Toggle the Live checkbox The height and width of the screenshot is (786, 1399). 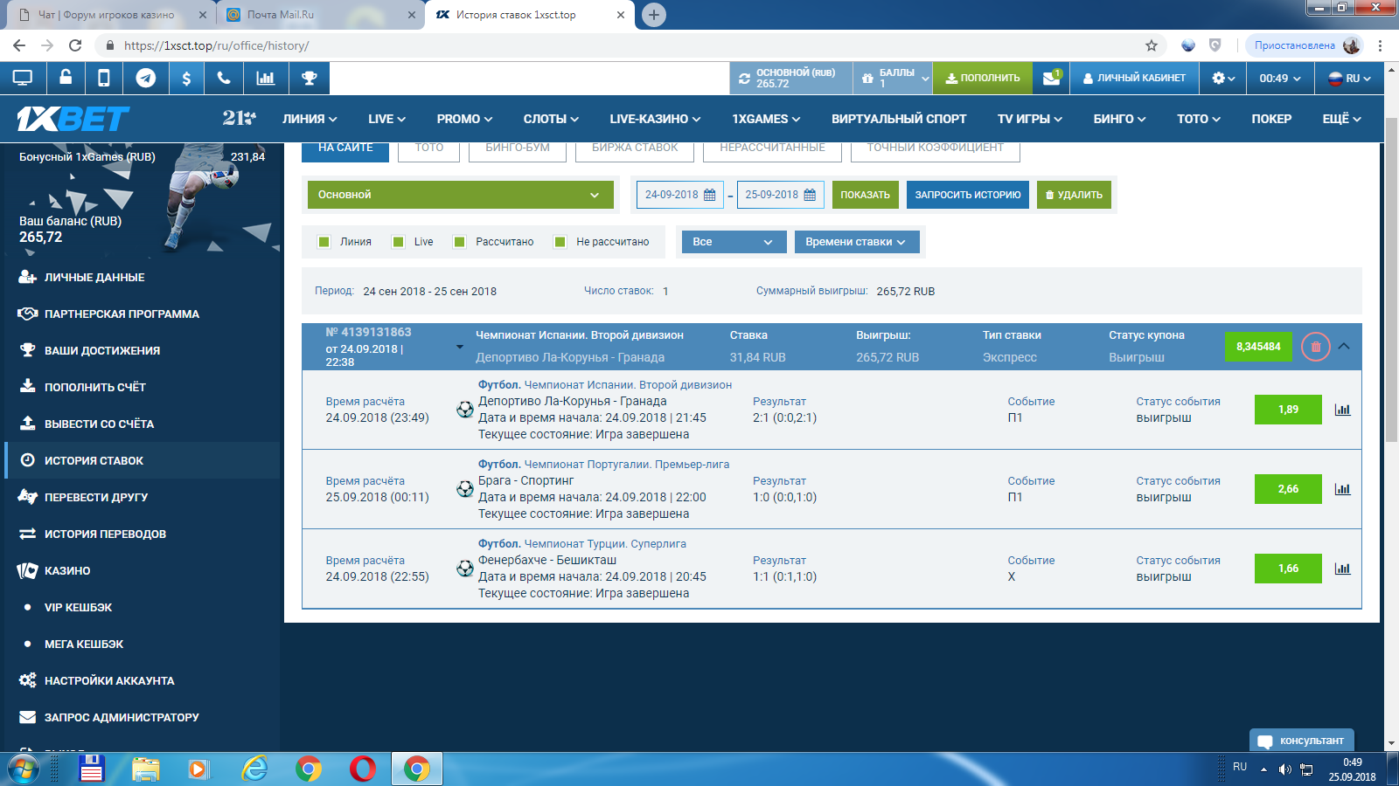[x=398, y=242]
